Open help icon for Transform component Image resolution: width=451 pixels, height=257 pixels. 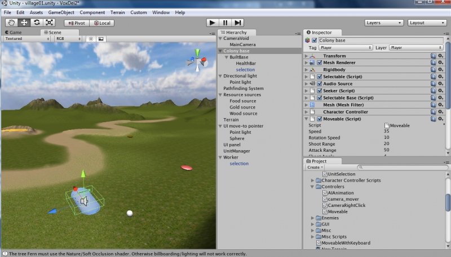tap(433, 56)
